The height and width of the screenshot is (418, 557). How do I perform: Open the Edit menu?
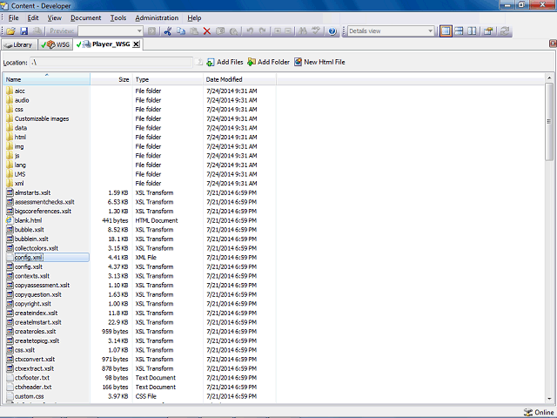tap(33, 18)
